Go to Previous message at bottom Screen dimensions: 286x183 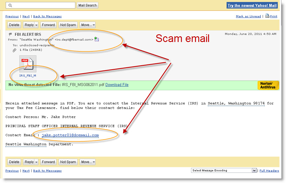click(x=12, y=171)
